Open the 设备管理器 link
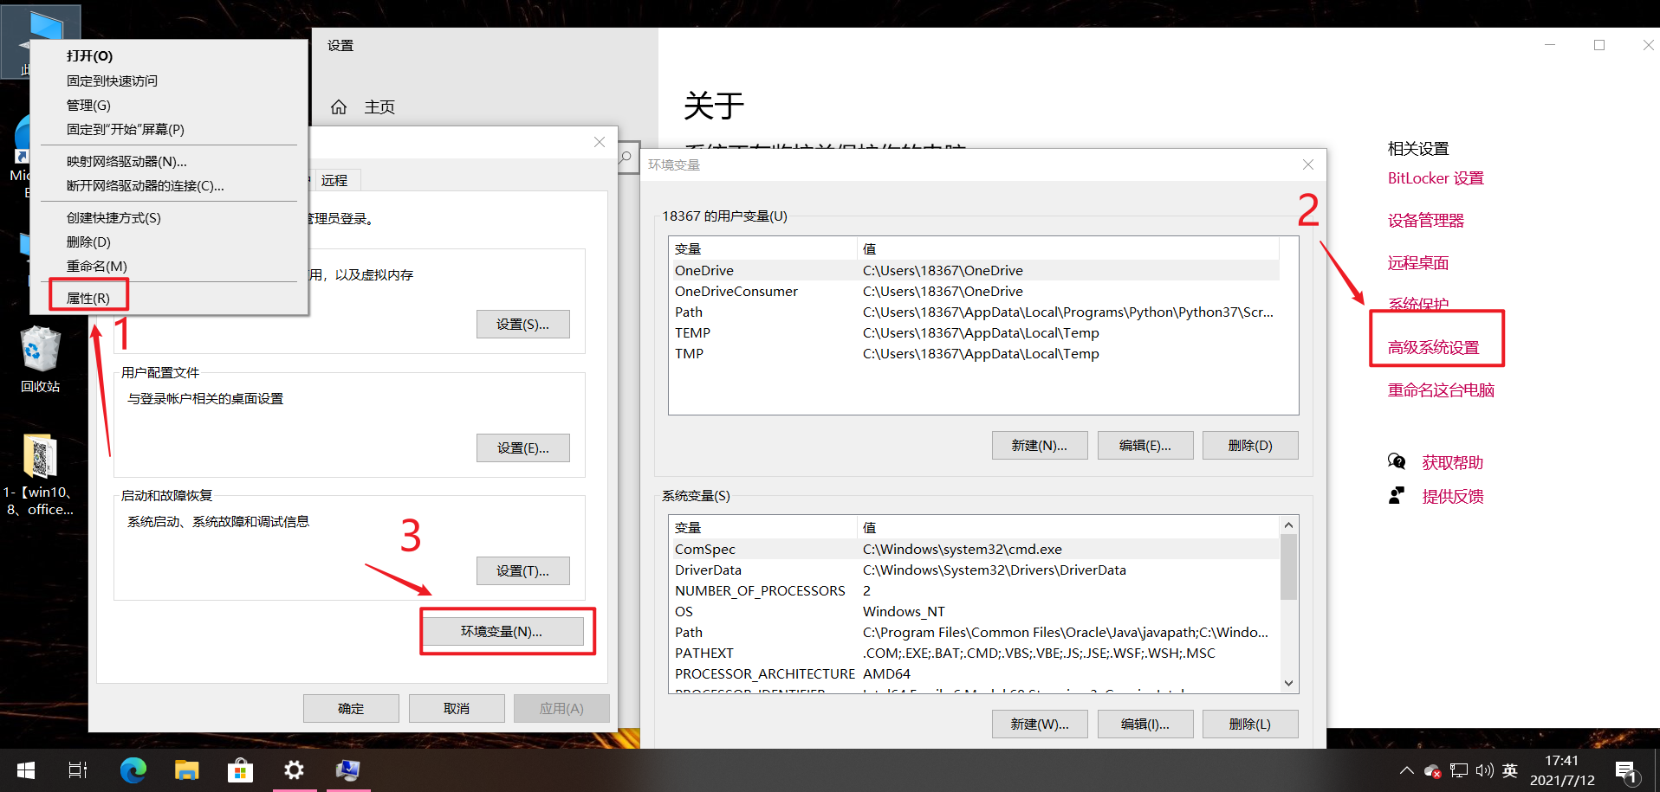Viewport: 1660px width, 792px height. point(1426,220)
